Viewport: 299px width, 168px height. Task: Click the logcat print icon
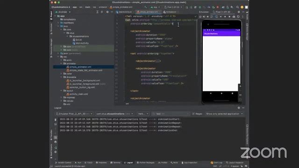coord(56,142)
